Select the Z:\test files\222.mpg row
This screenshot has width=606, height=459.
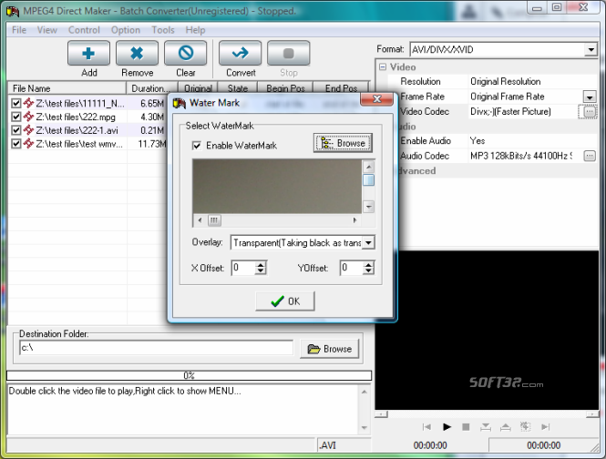[88, 117]
